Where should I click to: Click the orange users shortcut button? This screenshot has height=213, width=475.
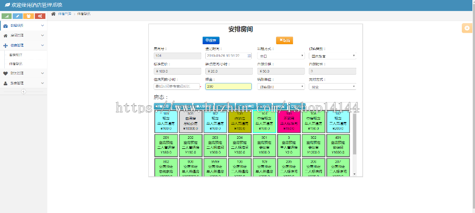(x=29, y=16)
